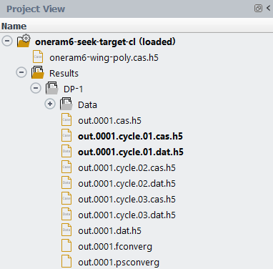Click the out.0001.cycle.01.dat.h5 data file icon
Viewport: 273px width, 269px height.
tap(66, 151)
